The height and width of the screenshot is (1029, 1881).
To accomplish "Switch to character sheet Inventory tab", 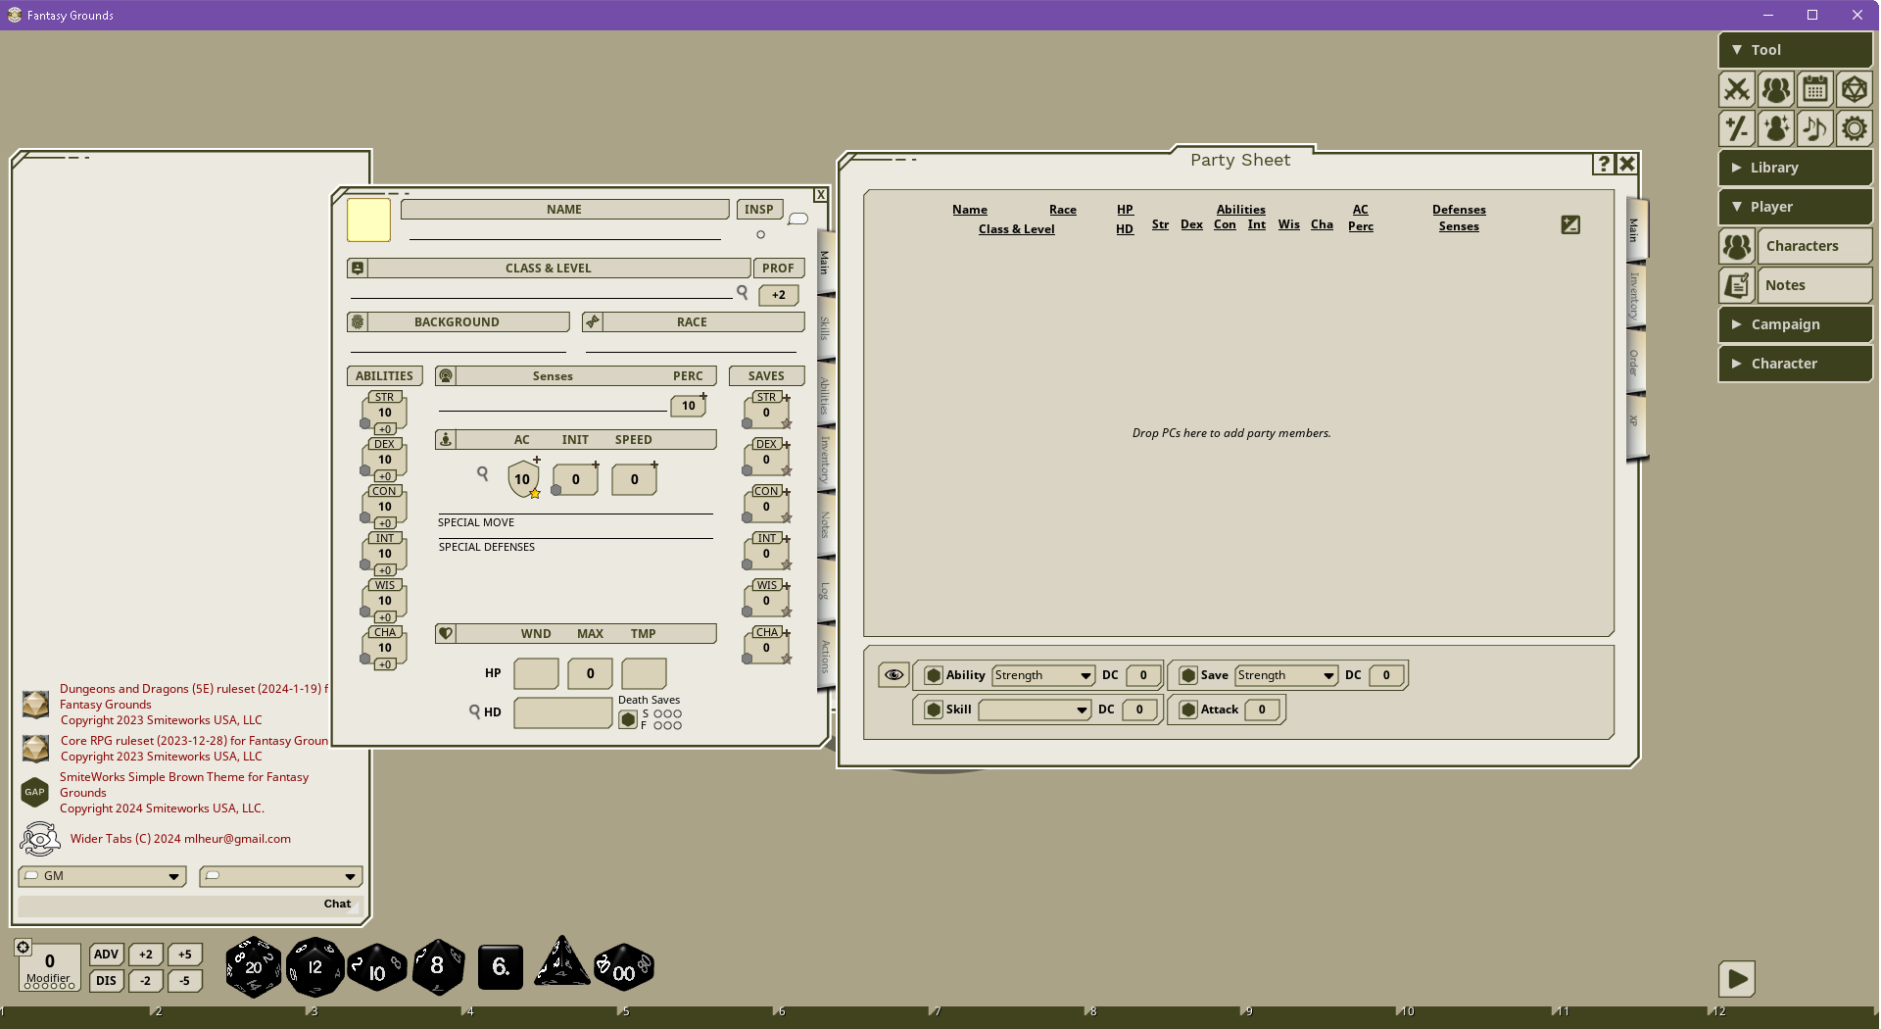I will pos(825,460).
